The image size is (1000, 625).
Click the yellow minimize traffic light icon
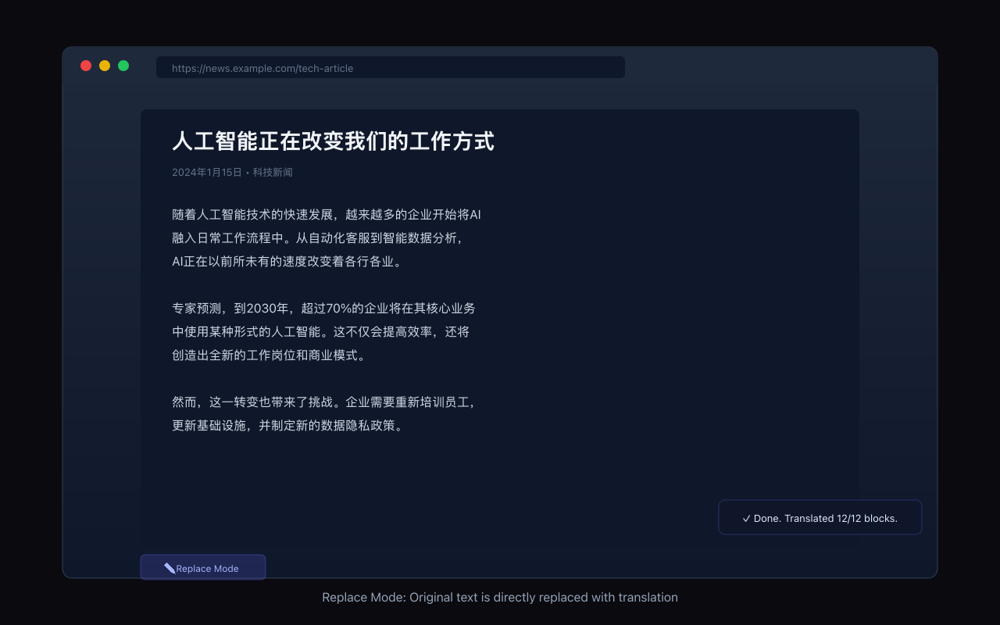click(104, 66)
